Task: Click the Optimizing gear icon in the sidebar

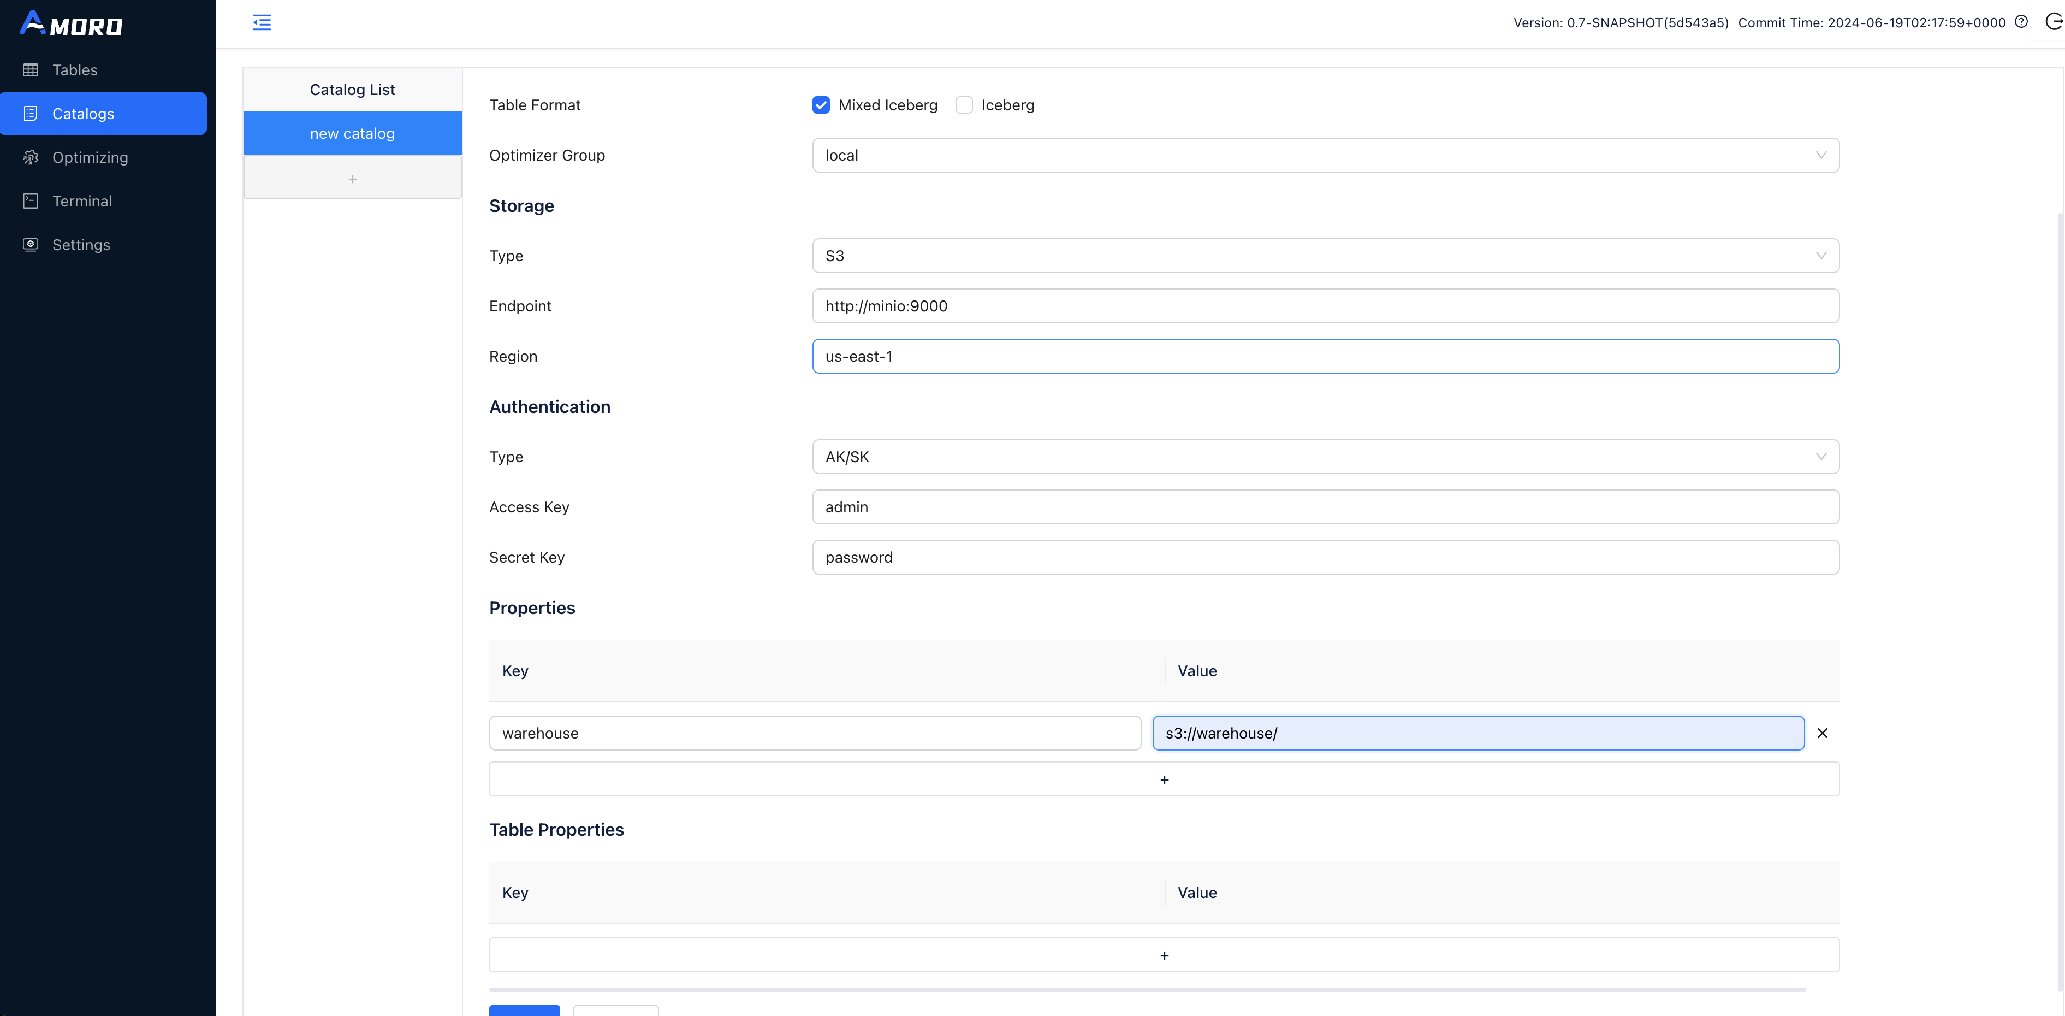Action: pyautogui.click(x=31, y=157)
